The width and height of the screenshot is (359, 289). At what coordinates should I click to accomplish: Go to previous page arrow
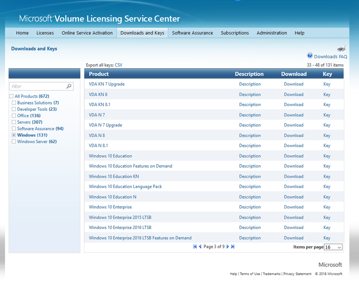[x=200, y=247]
